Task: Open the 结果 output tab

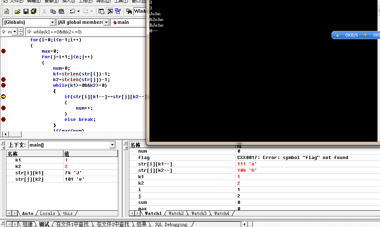Action: pyautogui.click(x=141, y=225)
